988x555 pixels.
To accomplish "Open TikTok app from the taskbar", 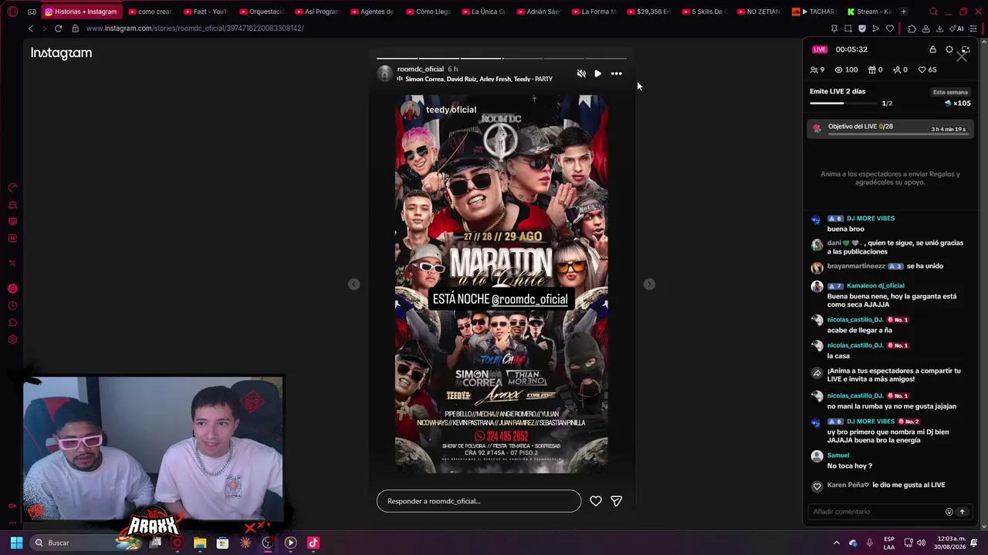I will point(313,543).
